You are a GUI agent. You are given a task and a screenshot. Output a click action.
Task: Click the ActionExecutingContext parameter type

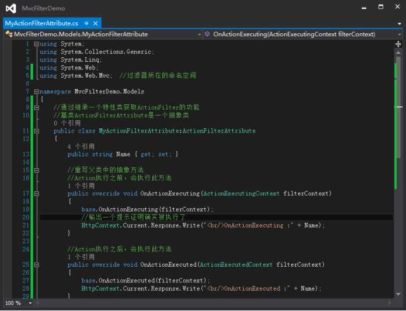tap(242, 194)
